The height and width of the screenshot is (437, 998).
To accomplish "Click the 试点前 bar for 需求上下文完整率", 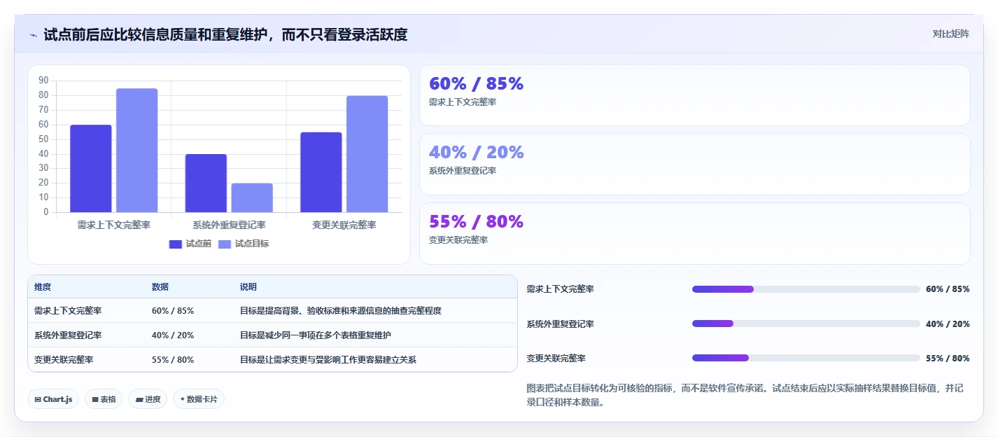I will [x=91, y=169].
